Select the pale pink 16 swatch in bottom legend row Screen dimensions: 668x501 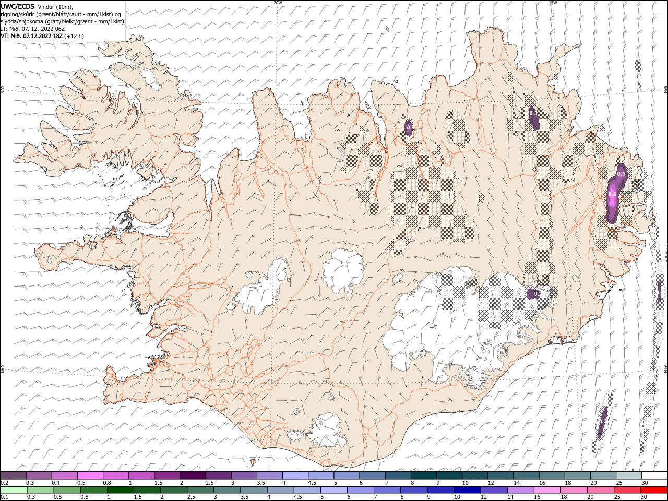[x=547, y=490]
